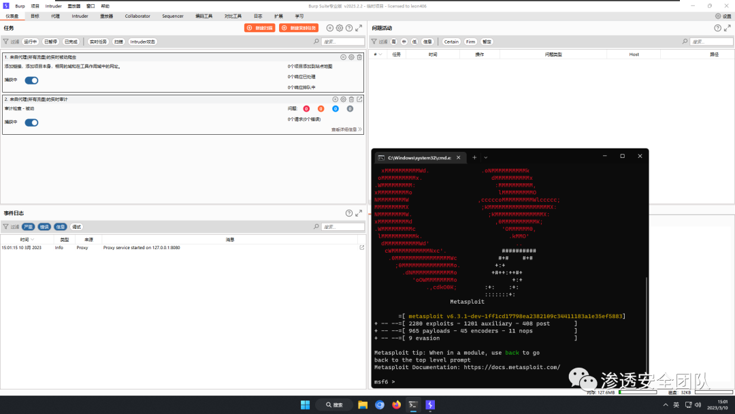Toggle the 严重 critical event filter

click(x=28, y=227)
